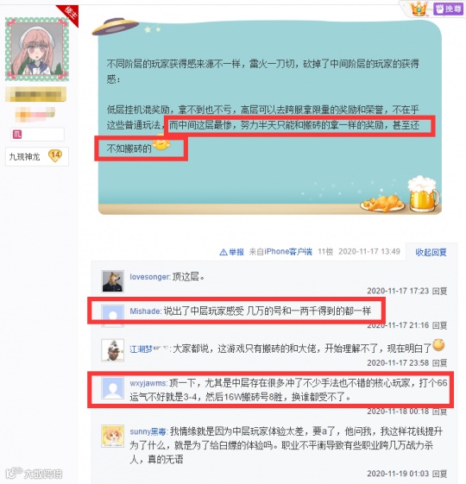Open wxyjawms username link
This screenshot has height=484, width=466.
tap(148, 383)
